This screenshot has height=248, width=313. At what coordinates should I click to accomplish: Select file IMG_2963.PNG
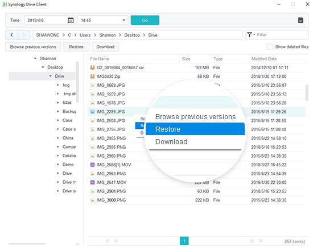pyautogui.click(x=111, y=174)
